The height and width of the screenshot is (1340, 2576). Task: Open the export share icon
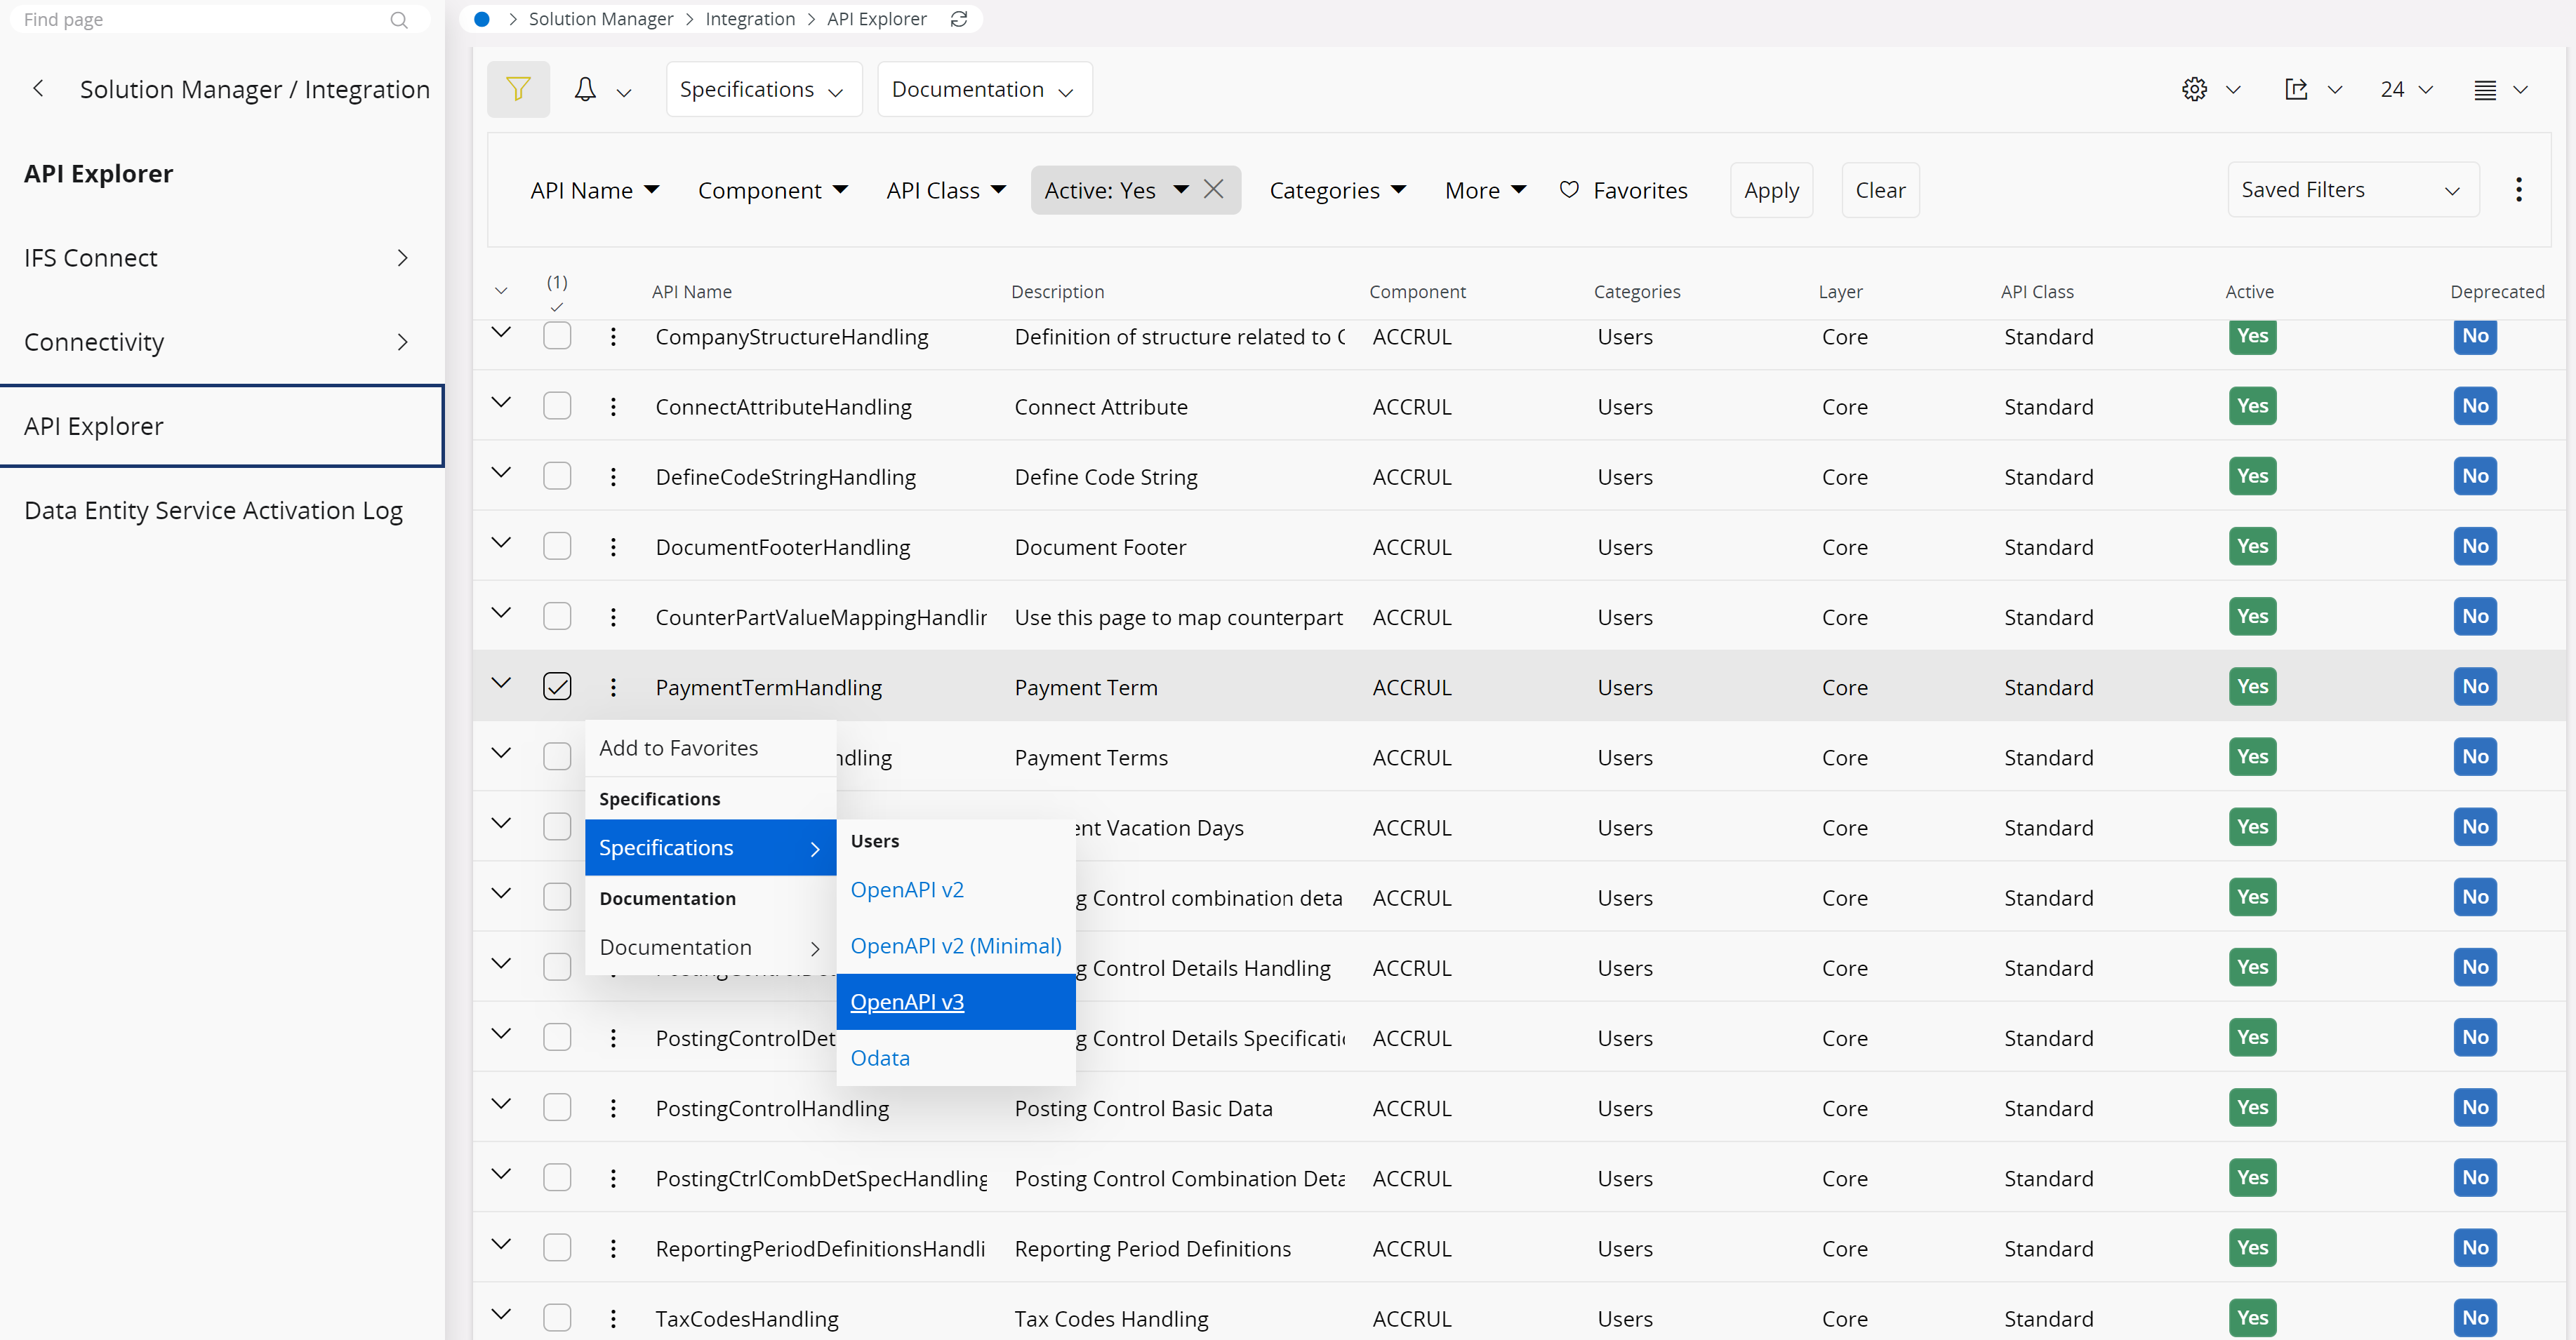2296,89
